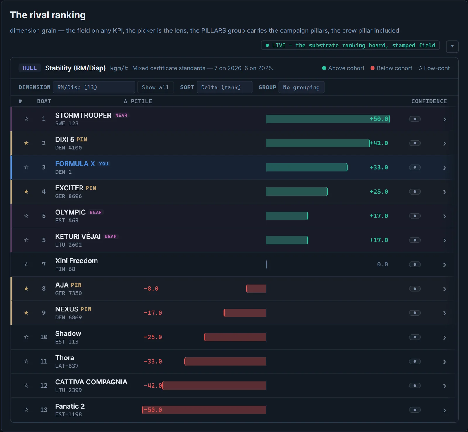The height and width of the screenshot is (432, 468).
Task: Click the Δ PCTILE column header
Action: click(x=138, y=101)
